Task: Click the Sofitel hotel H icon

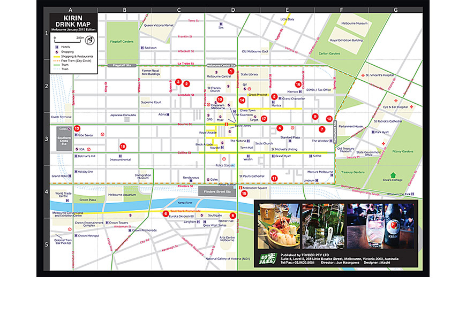Action: point(311,156)
